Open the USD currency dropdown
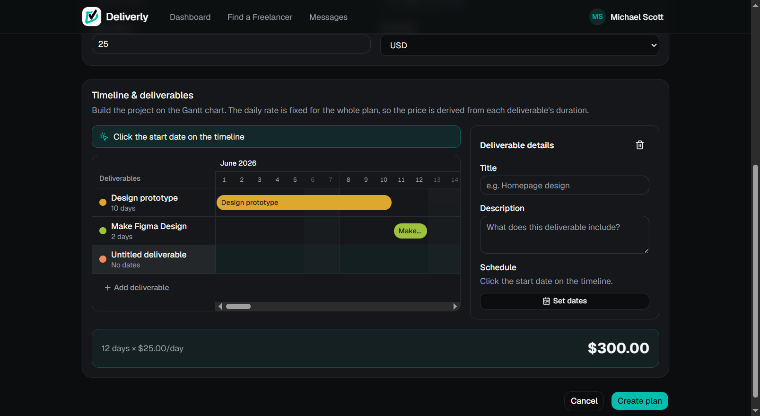 (519, 45)
